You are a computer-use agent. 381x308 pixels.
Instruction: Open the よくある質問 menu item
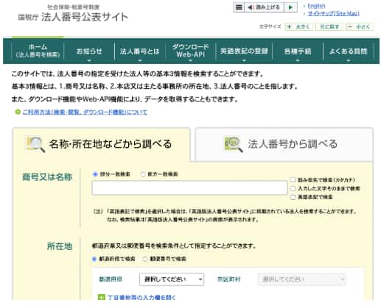(348, 51)
